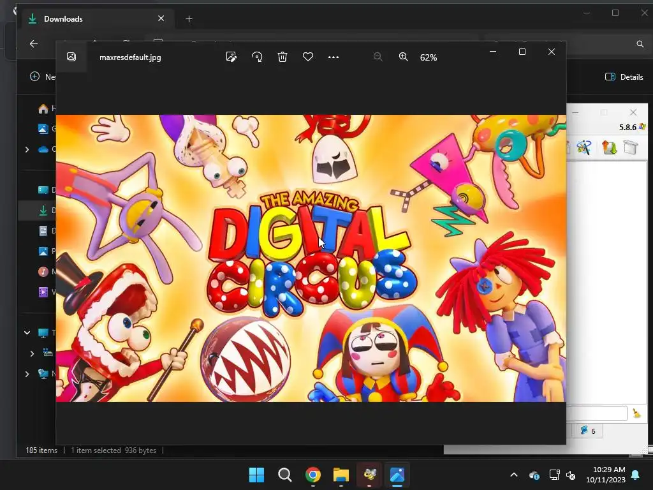Expand the Network tree node
This screenshot has height=490, width=653.
tap(27, 374)
